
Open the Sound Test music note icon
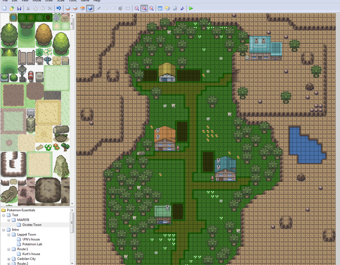[x=182, y=8]
